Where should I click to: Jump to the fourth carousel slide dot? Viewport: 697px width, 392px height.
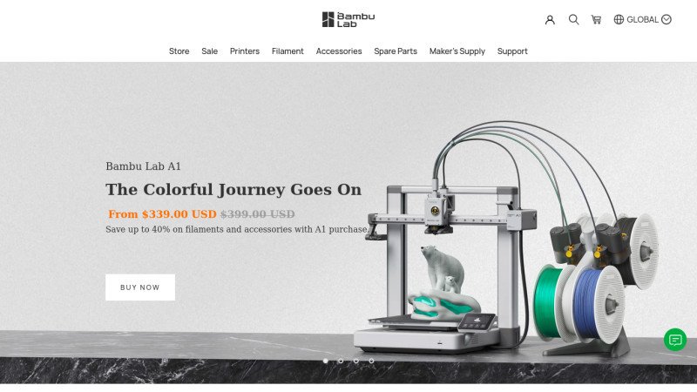point(371,361)
